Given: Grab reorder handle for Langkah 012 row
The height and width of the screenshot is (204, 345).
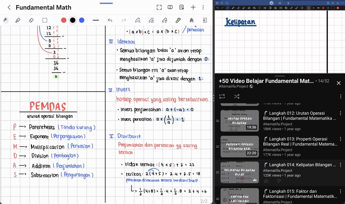Looking at the screenshot, I should 217,121.
